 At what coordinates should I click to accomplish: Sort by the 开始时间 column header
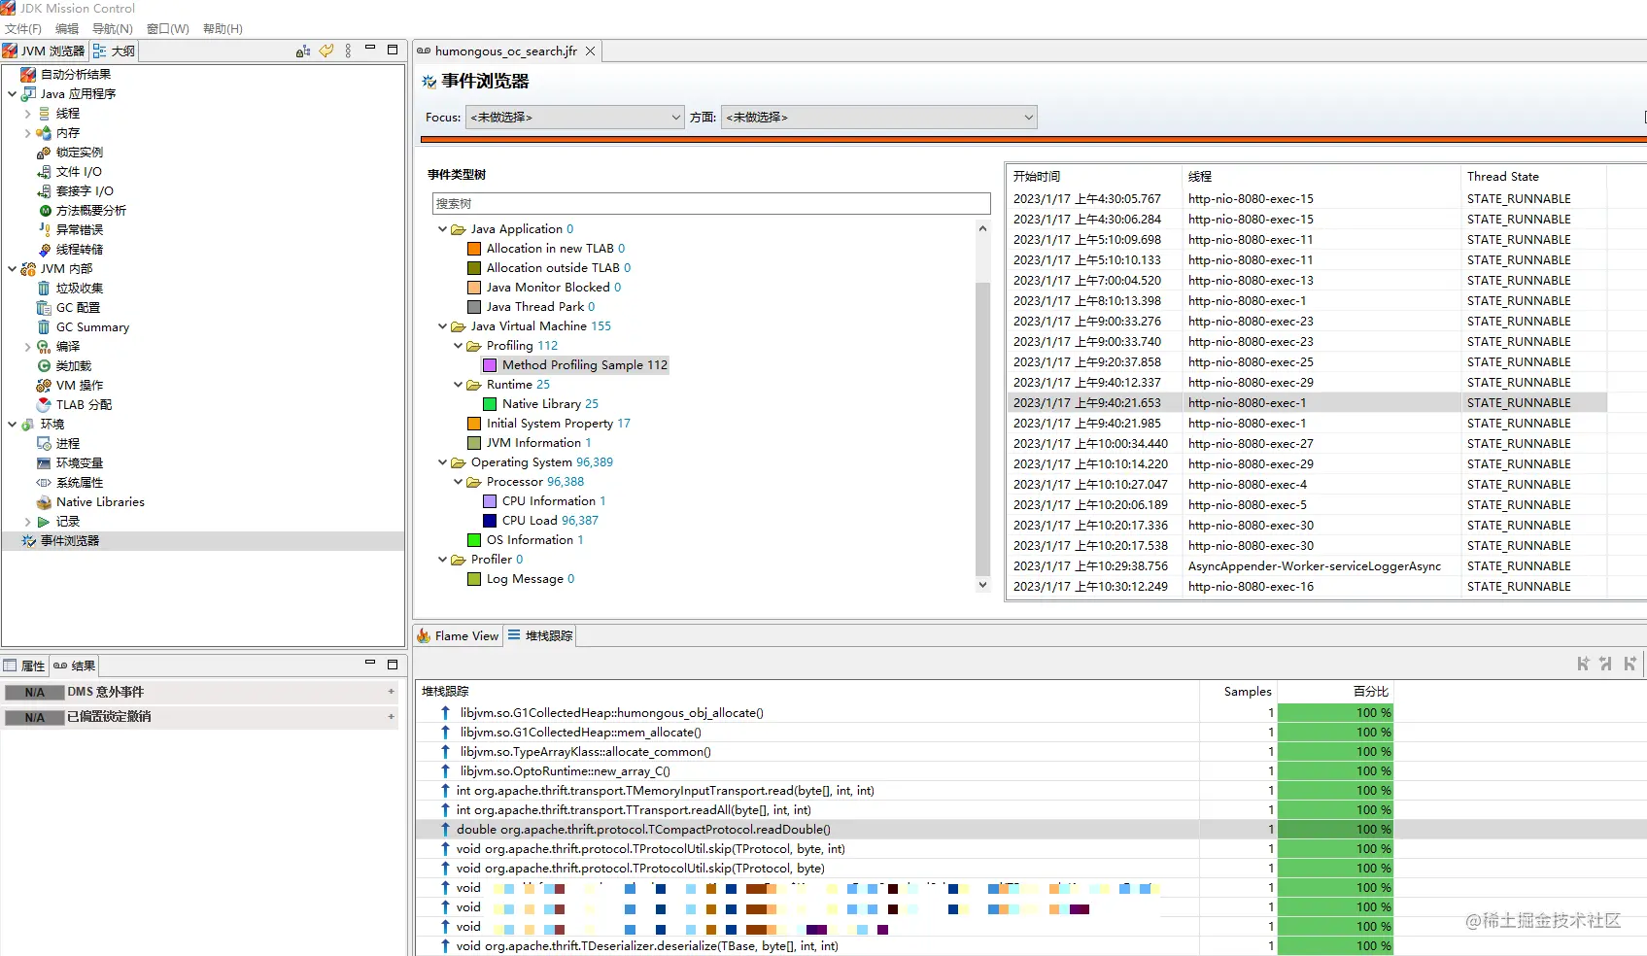(1093, 177)
